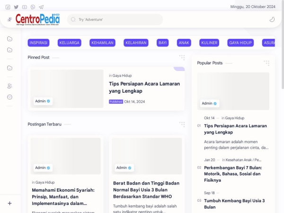Image resolution: width=284 pixels, height=213 pixels.
Task: Select the BAYI category tab
Action: tap(162, 43)
